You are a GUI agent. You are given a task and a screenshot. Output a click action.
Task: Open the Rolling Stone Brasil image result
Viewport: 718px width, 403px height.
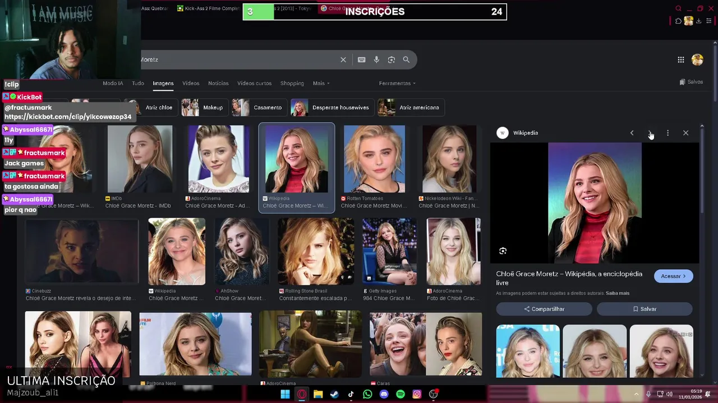[x=316, y=252]
